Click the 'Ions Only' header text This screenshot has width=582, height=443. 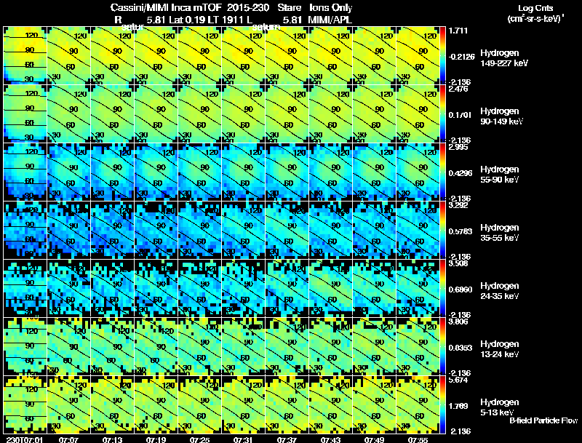[331, 8]
